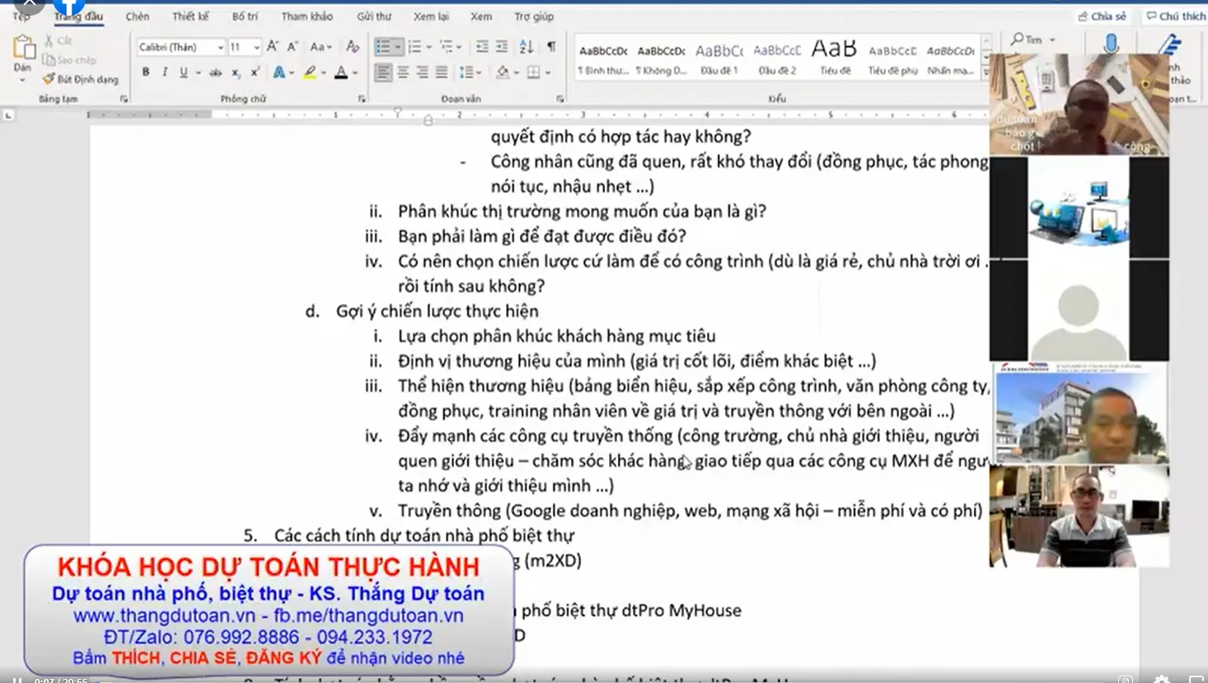This screenshot has height=683, width=1208.
Task: Click the Sort A-Z icon
Action: (x=526, y=47)
